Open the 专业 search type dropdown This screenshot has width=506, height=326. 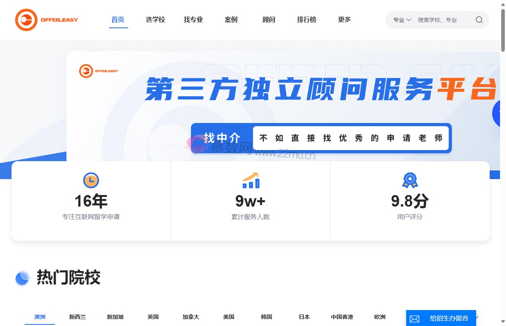point(402,20)
